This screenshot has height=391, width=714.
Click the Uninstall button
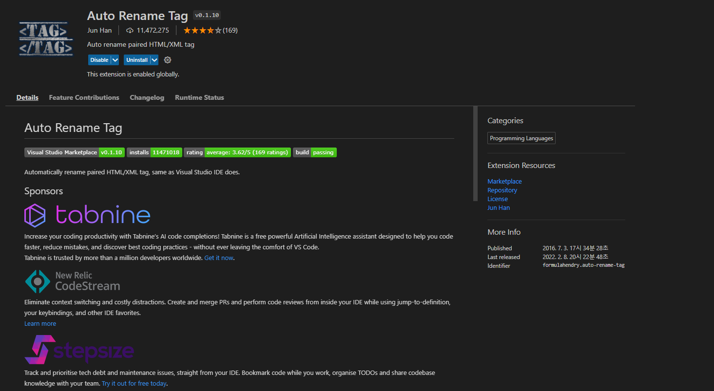coord(136,60)
